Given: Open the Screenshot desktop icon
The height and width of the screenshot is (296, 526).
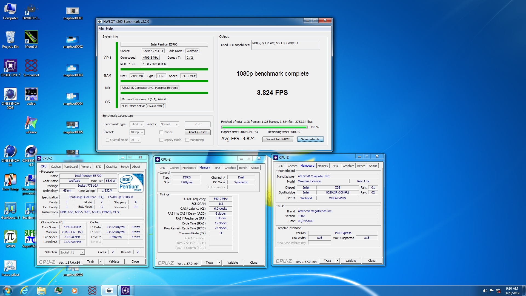Looking at the screenshot, I should pyautogui.click(x=31, y=68).
